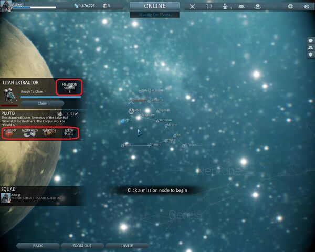
Task: Click the platinum balance icon
Action: click(x=105, y=6)
